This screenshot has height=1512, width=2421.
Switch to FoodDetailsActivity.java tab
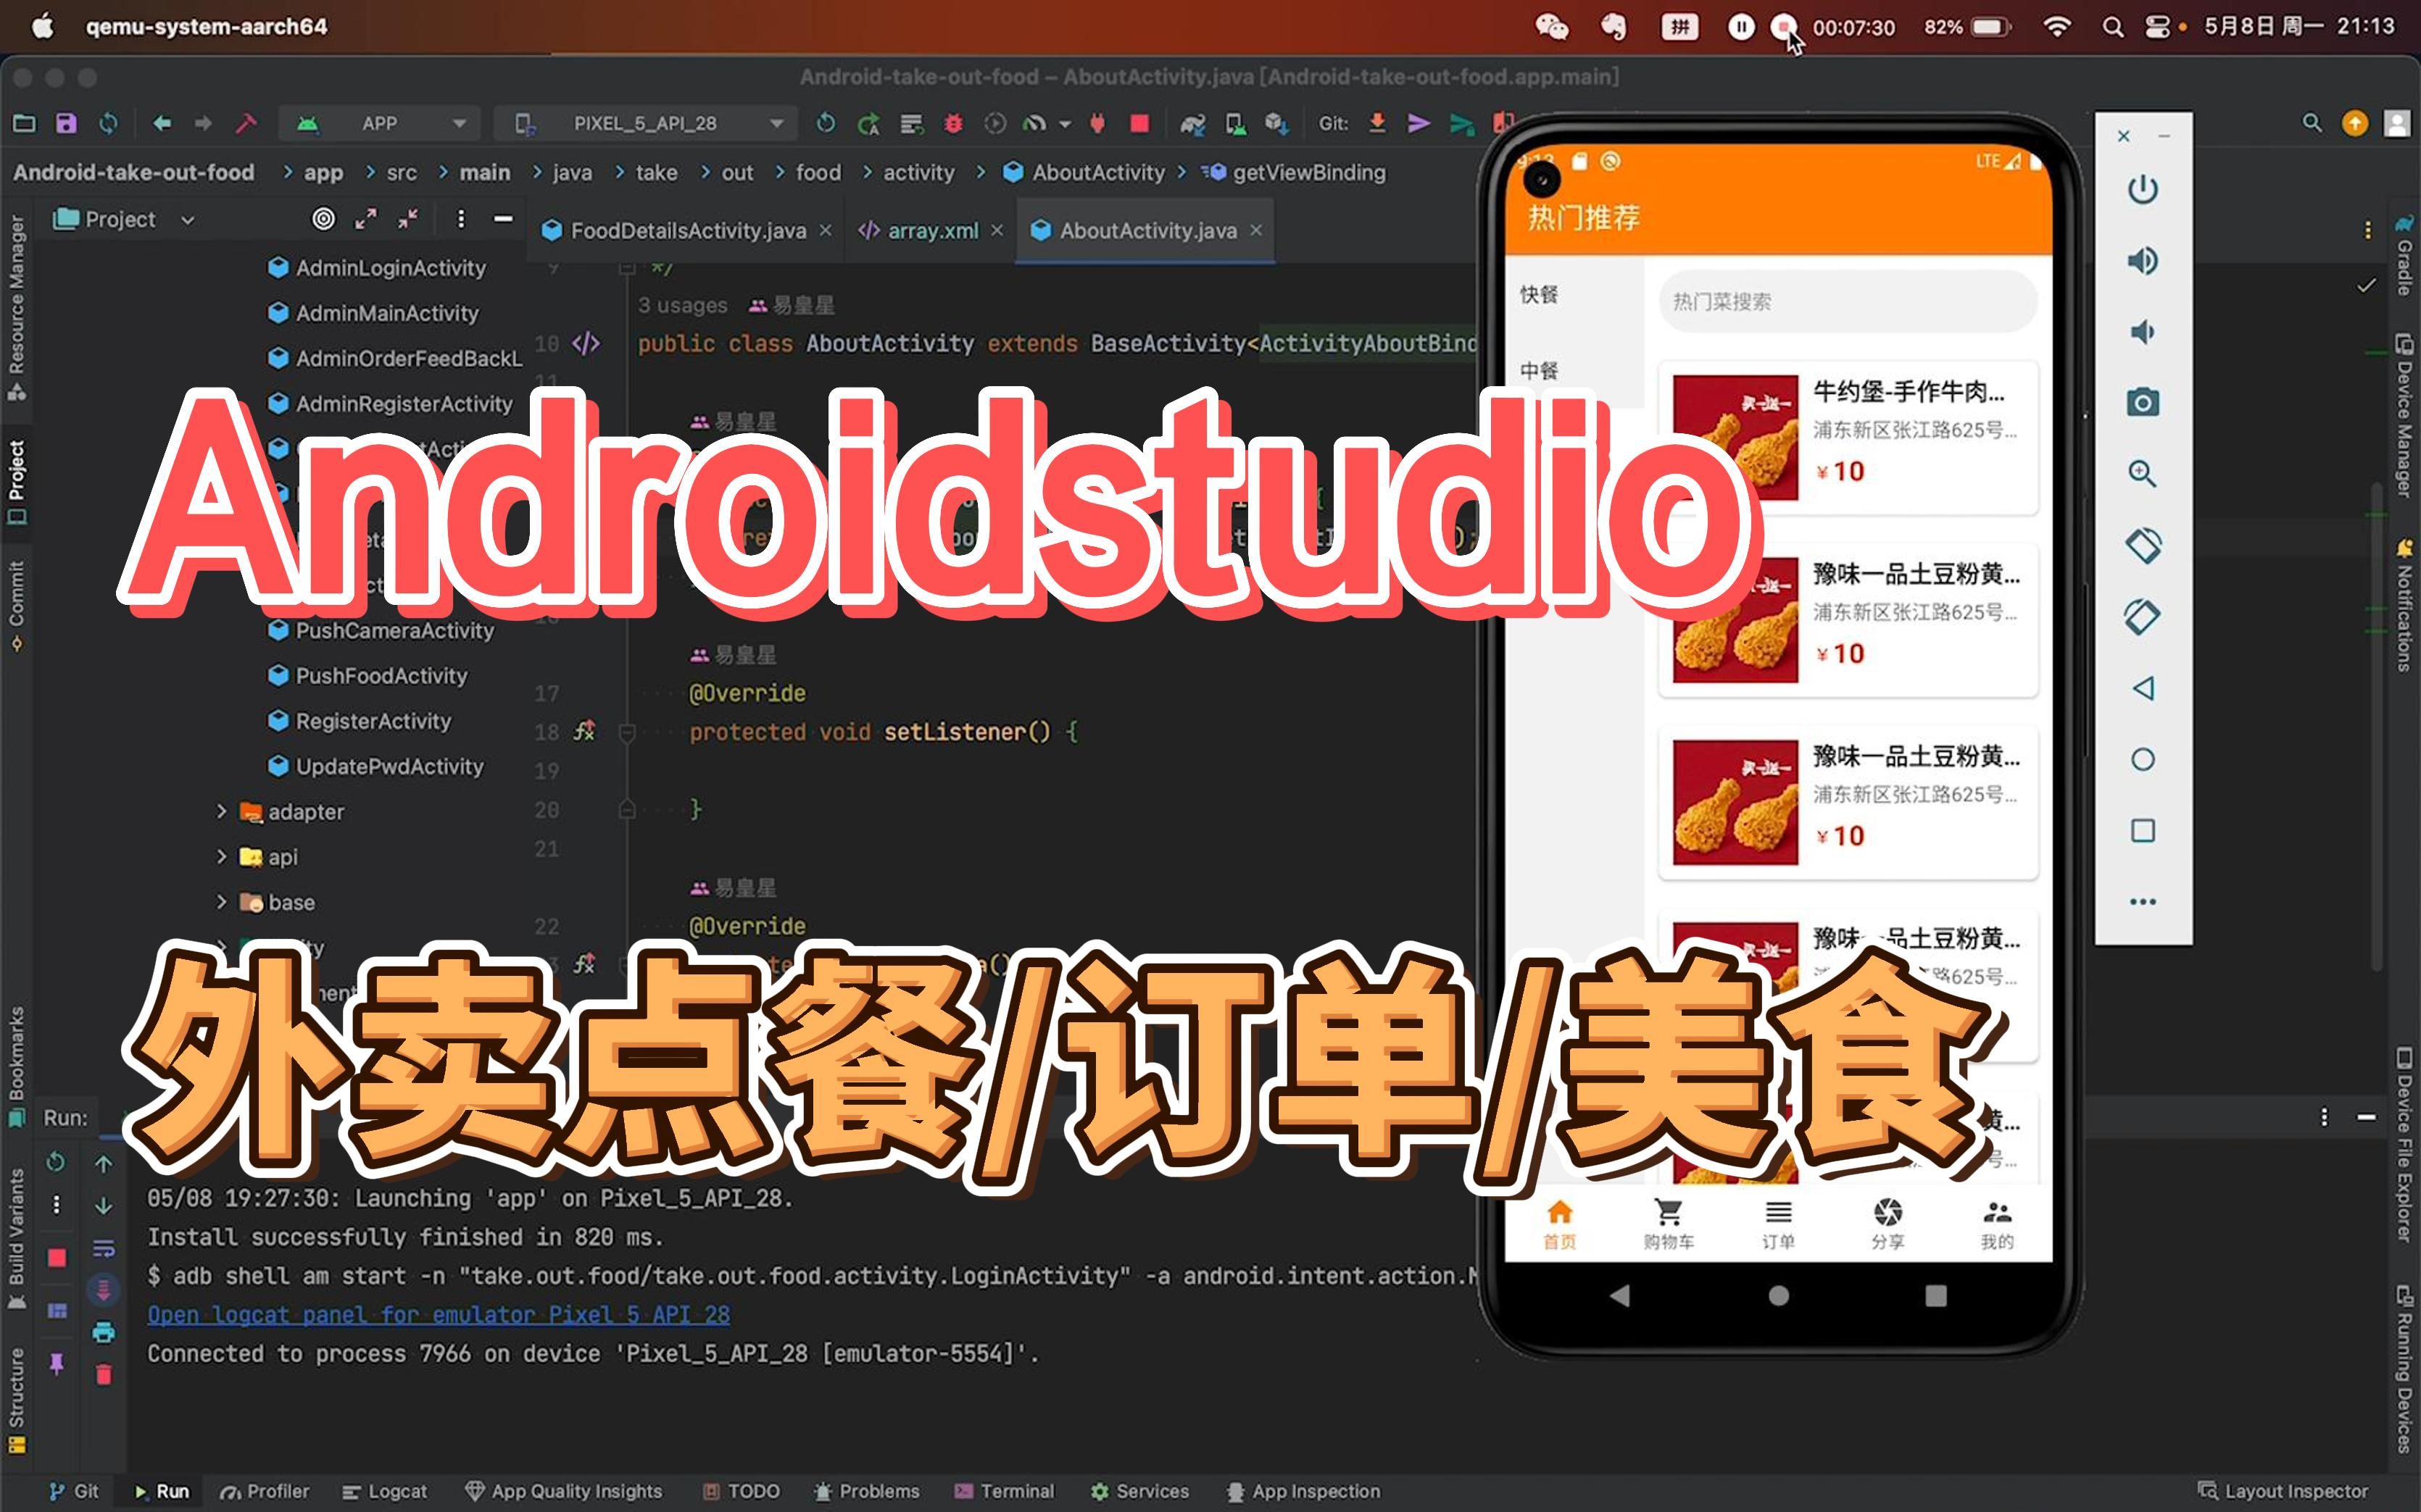point(689,231)
